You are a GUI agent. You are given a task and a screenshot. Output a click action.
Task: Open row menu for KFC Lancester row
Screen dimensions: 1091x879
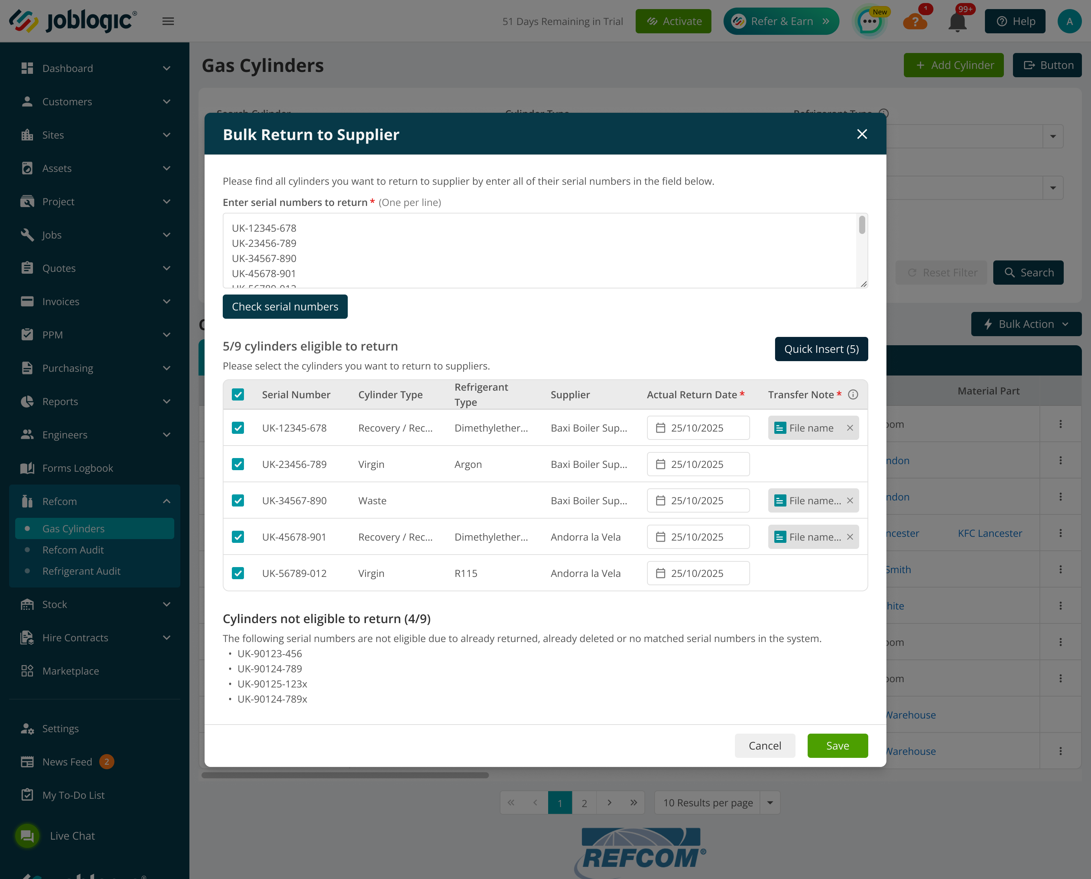pyautogui.click(x=1060, y=533)
